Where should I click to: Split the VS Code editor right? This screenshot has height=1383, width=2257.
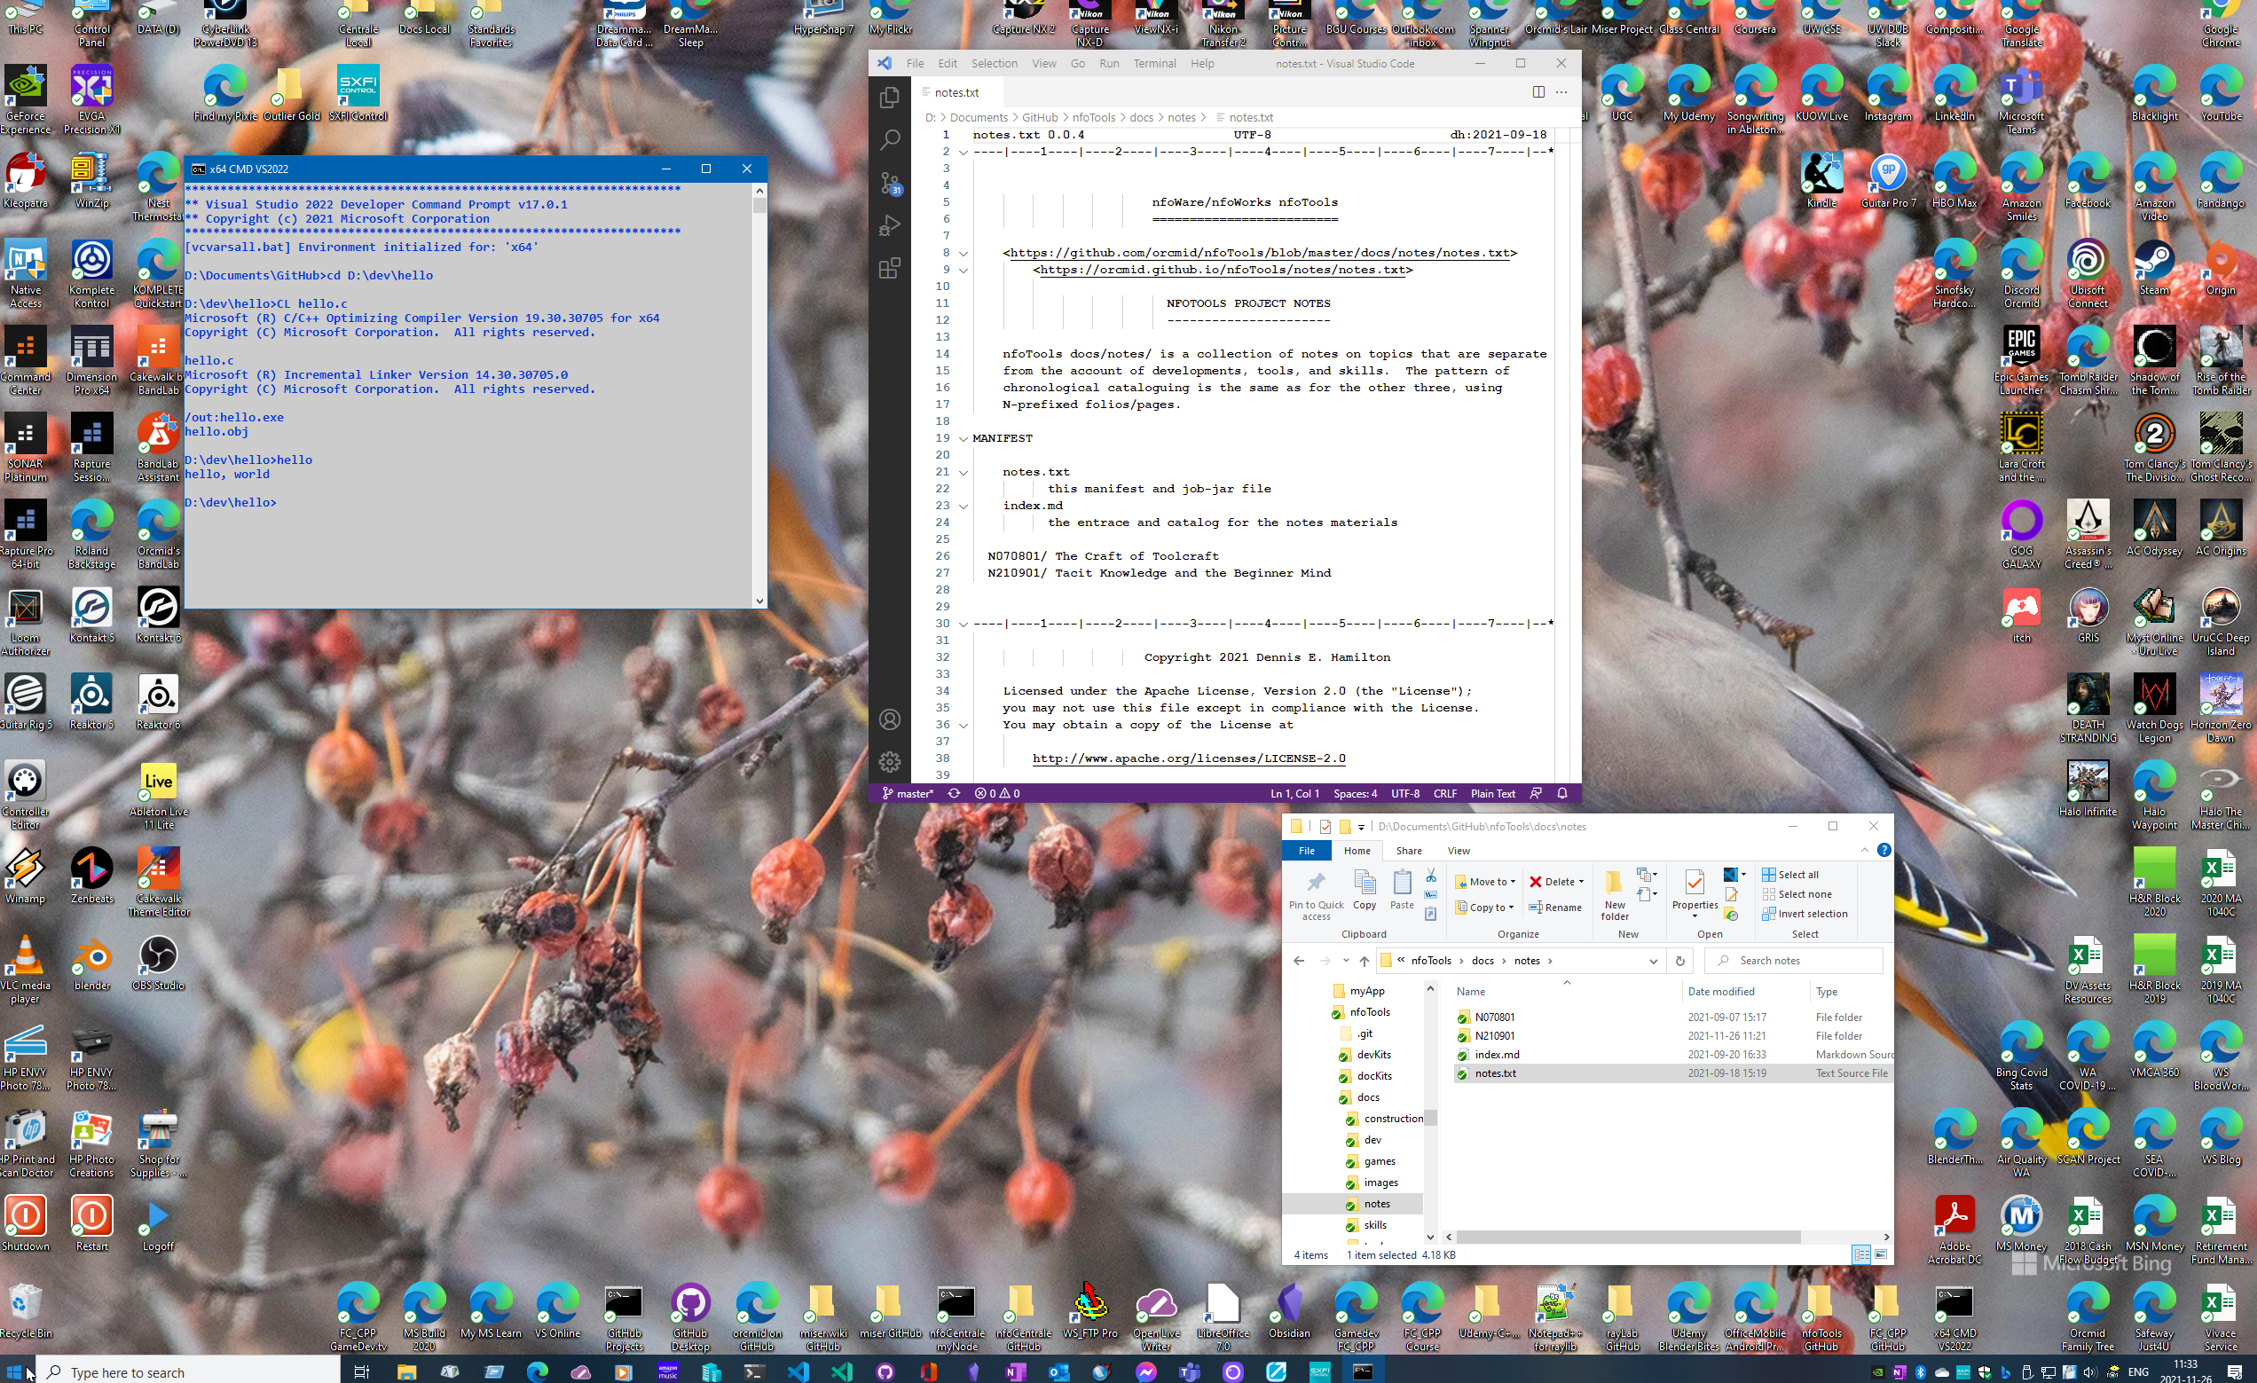(1538, 91)
